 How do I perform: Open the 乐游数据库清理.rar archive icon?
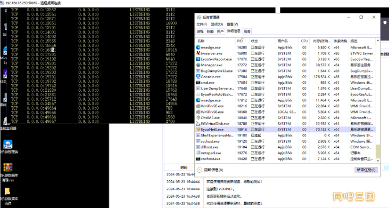tap(8, 168)
